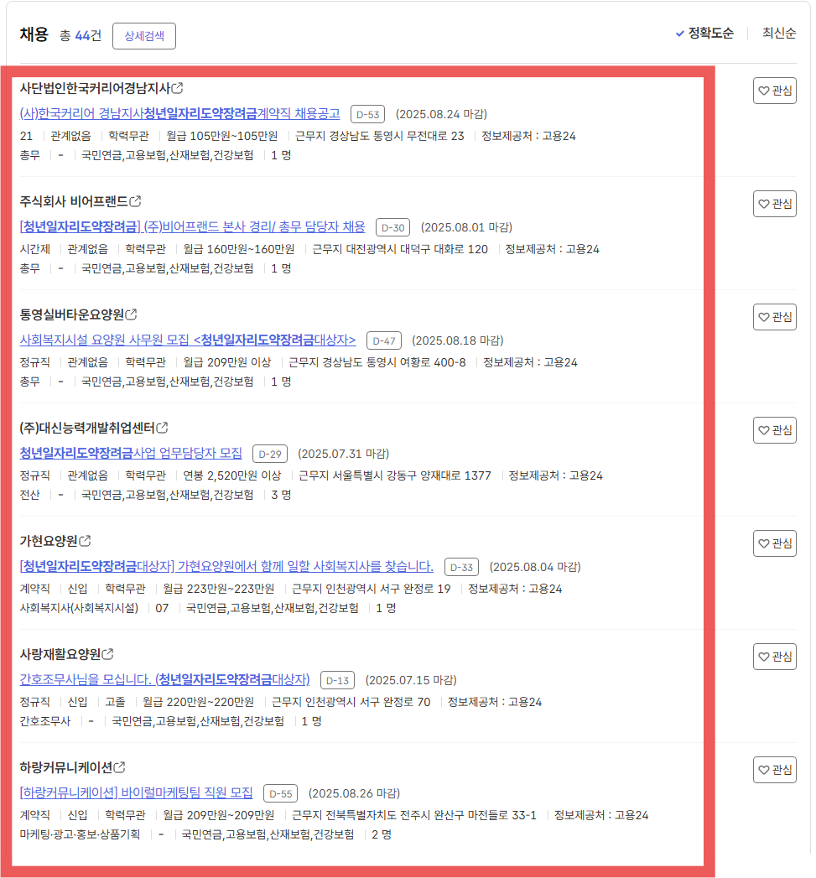Open the 사회복지시설 요양원 사무원 모집 posting
This screenshot has height=878, width=816.
[x=183, y=340]
